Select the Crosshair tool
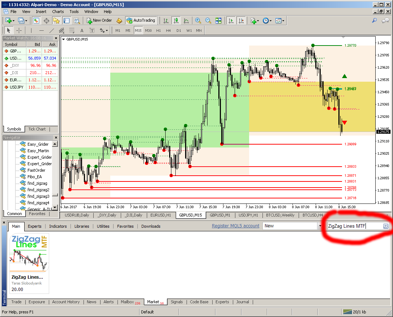The width and height of the screenshot is (393, 317). [19, 31]
